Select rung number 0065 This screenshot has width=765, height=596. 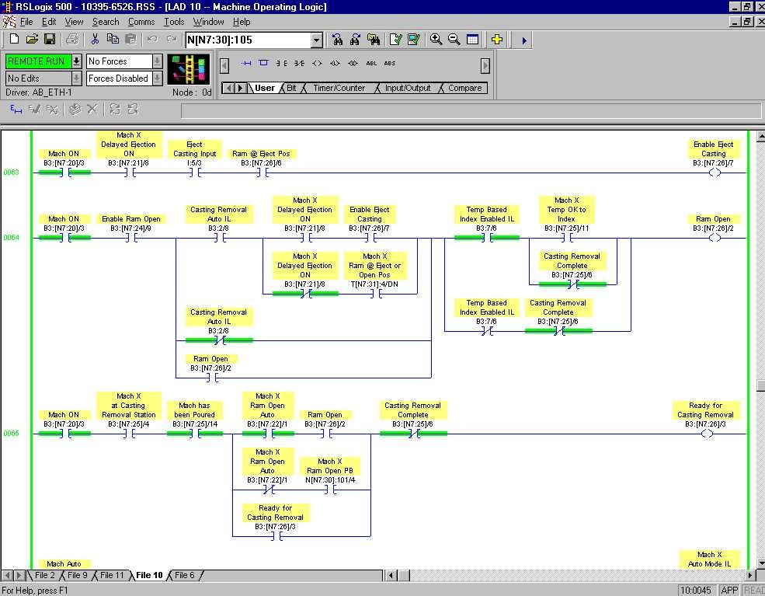click(11, 434)
